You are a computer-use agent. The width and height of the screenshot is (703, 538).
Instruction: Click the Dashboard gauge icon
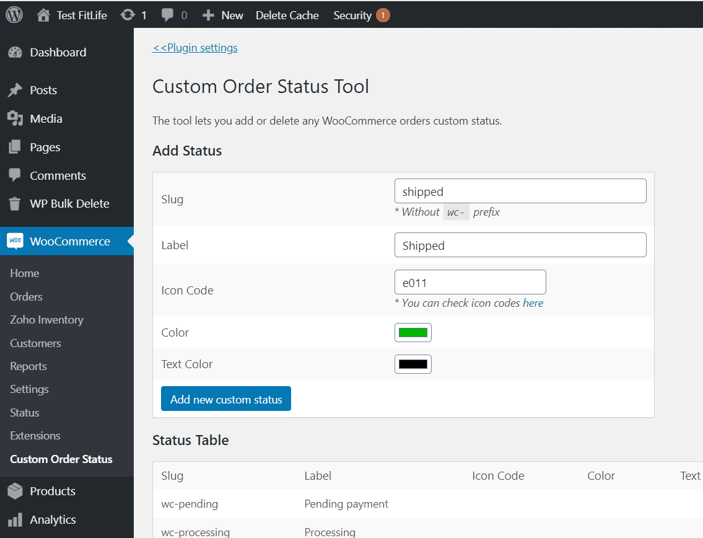[x=15, y=53]
